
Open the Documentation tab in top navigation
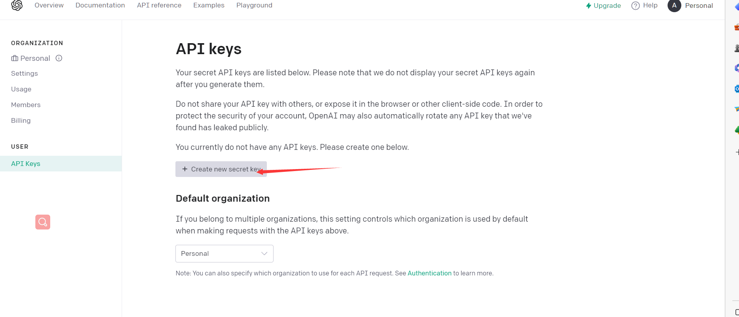100,5
